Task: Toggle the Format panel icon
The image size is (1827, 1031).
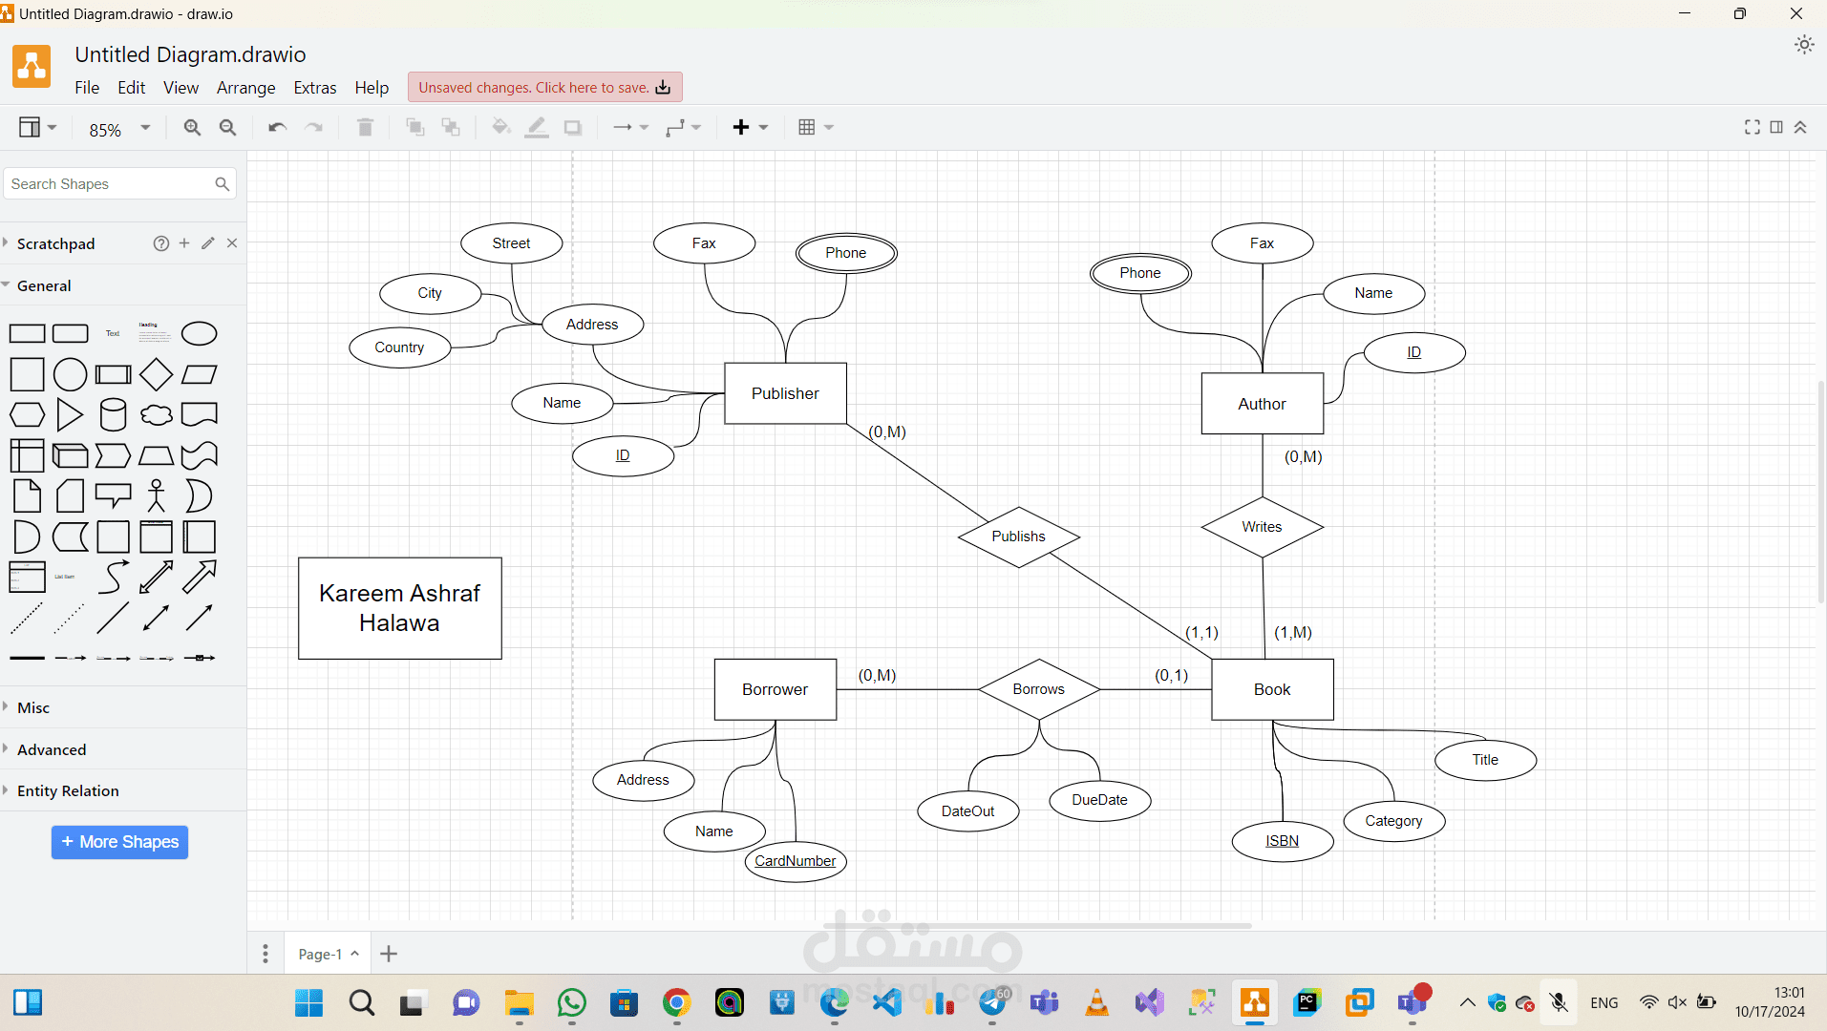Action: (1776, 128)
